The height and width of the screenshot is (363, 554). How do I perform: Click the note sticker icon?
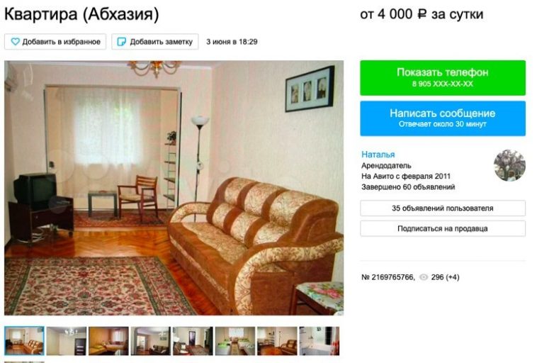pos(121,42)
